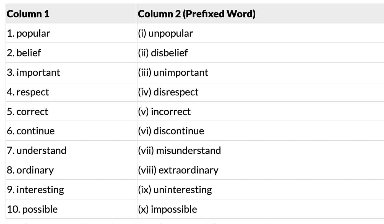Click the '8. ordinary' cell
Screen dimensions: 384x224
(x=30, y=170)
